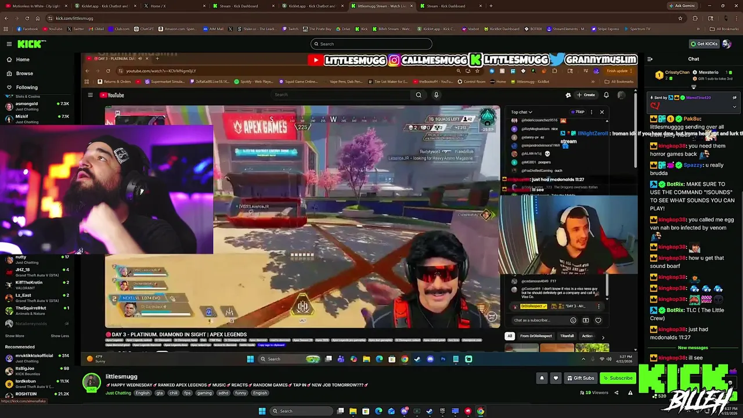Open the Facebook bookmark
The image size is (743, 418).
[27, 29]
